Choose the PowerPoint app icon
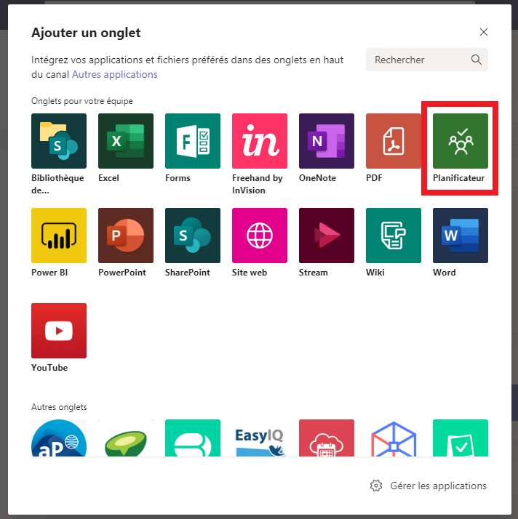Image resolution: width=518 pixels, height=519 pixels. 126,236
